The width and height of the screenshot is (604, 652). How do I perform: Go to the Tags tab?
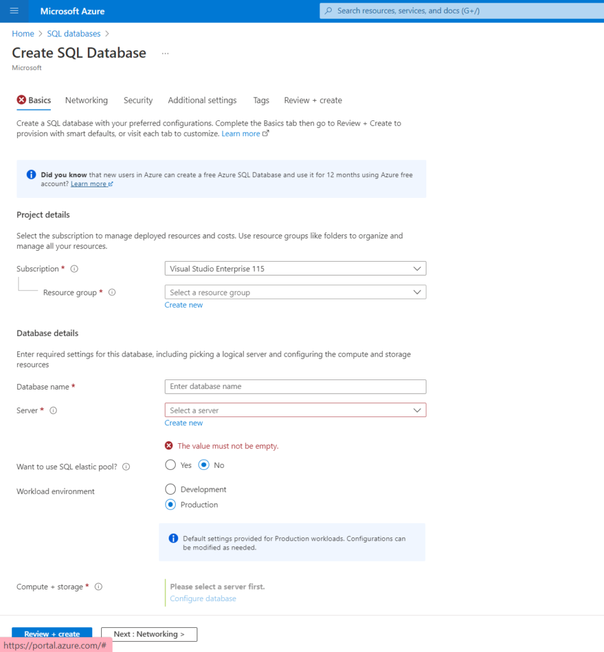(x=261, y=100)
